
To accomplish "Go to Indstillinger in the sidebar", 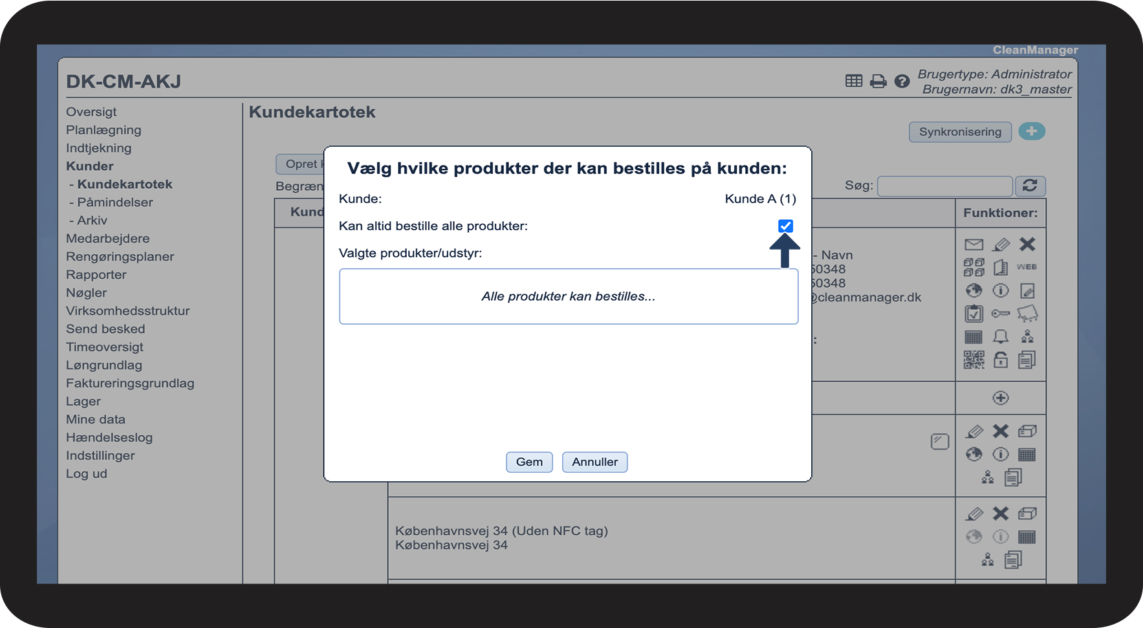I will (x=100, y=456).
